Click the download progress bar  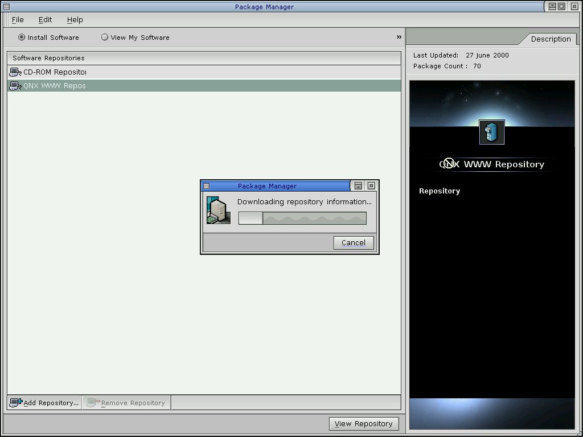point(302,218)
